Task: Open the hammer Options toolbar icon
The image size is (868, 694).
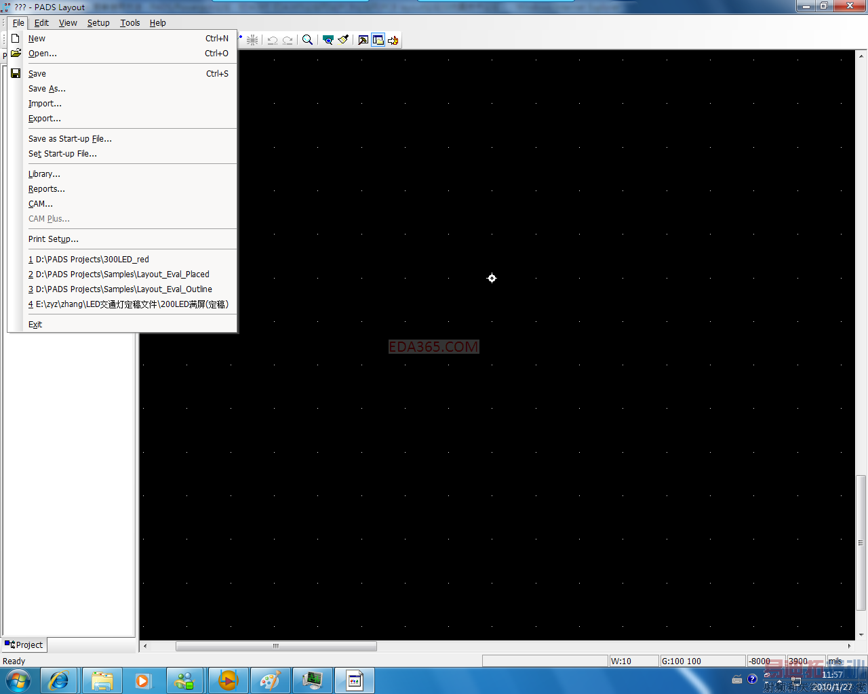Action: coord(363,40)
